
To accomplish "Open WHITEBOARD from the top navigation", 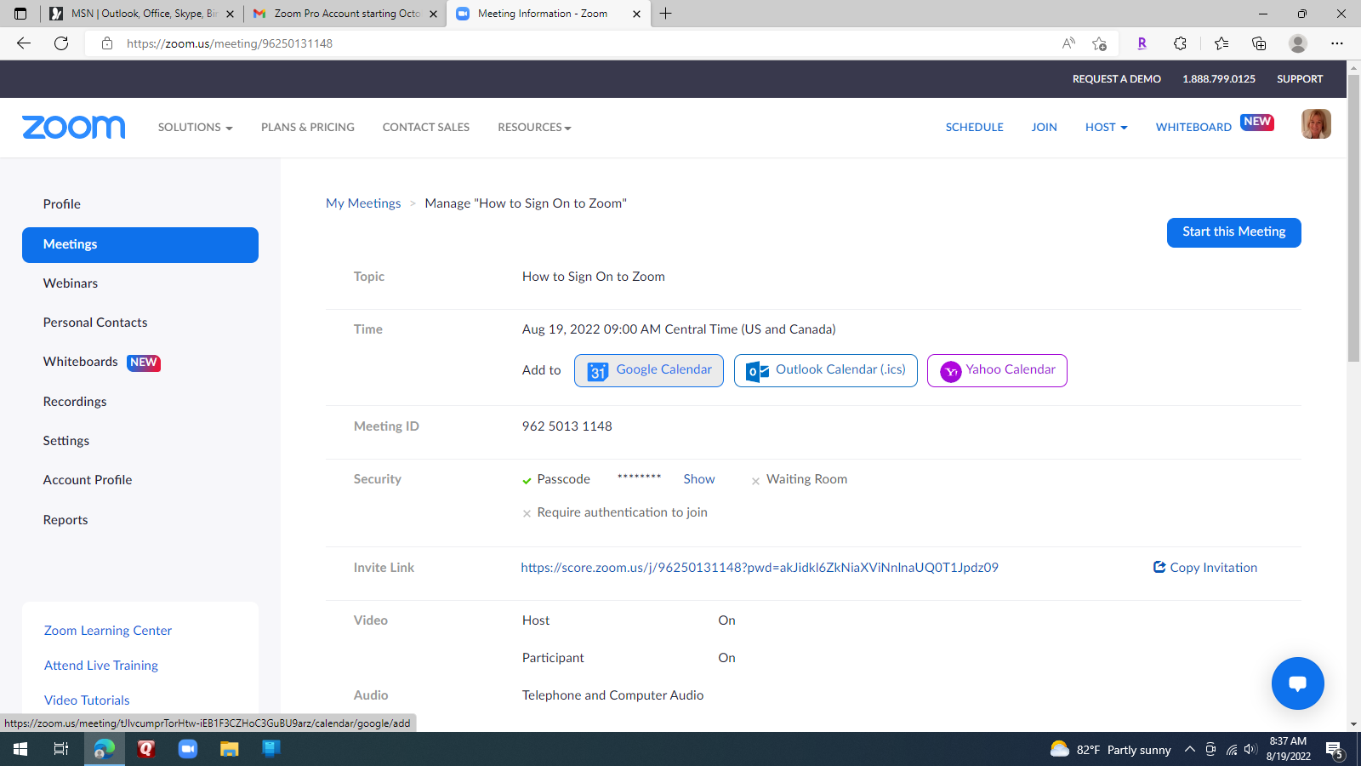I will pyautogui.click(x=1193, y=128).
